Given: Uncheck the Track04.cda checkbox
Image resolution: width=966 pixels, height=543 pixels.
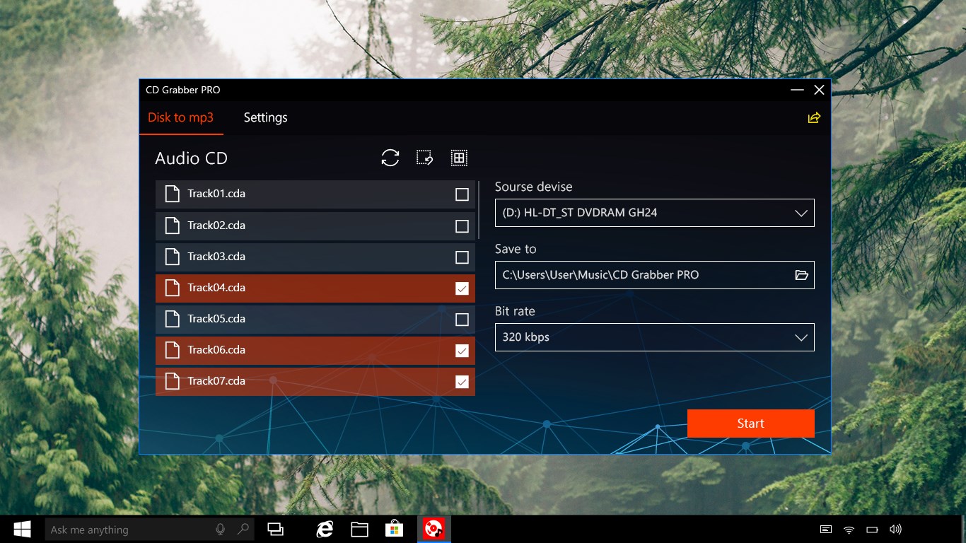Looking at the screenshot, I should point(462,288).
